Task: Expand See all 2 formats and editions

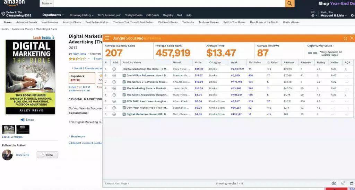Action: [x=87, y=68]
